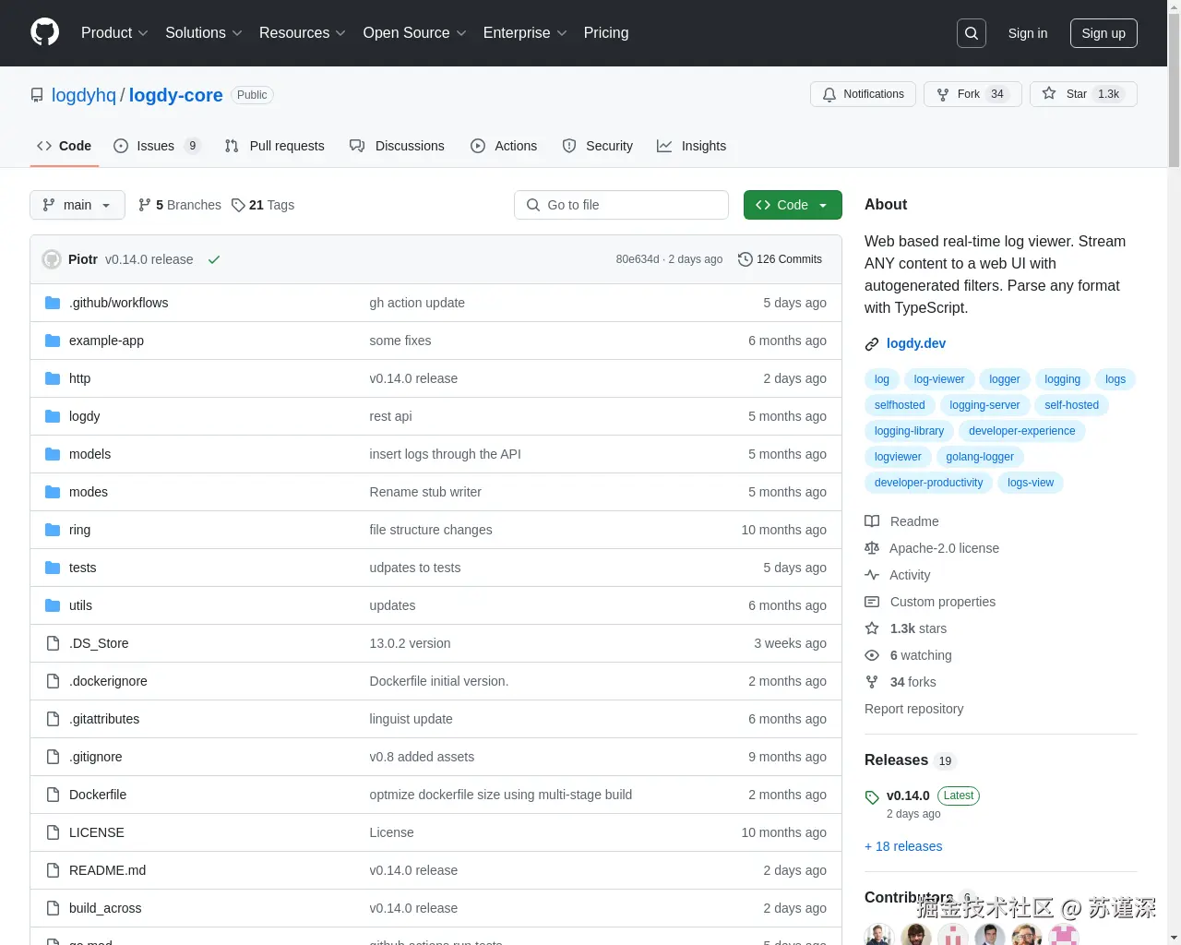The width and height of the screenshot is (1181, 945).
Task: Switch to the Pull requests tab
Action: pyautogui.click(x=275, y=146)
